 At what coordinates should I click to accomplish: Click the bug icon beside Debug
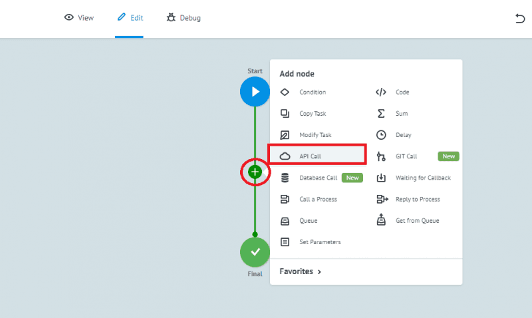click(x=171, y=17)
